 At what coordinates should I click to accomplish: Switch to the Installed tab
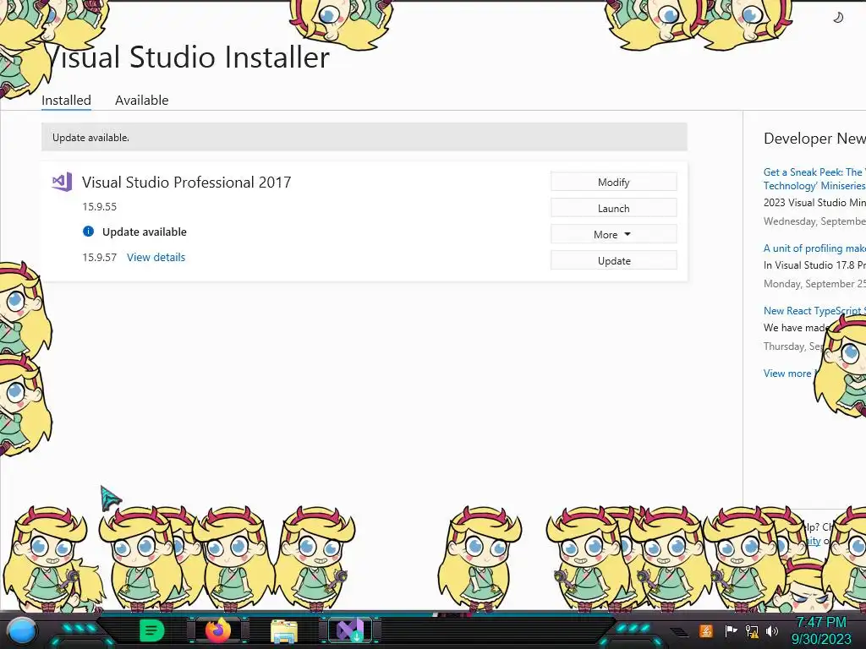[x=66, y=101]
